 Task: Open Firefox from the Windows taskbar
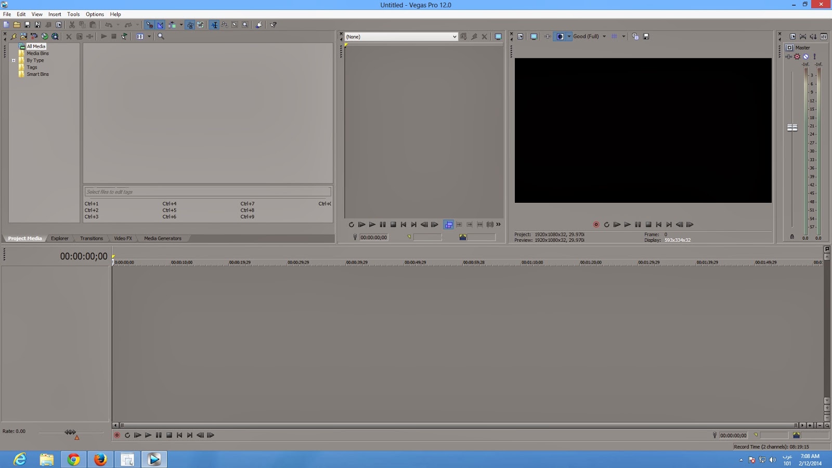point(100,459)
